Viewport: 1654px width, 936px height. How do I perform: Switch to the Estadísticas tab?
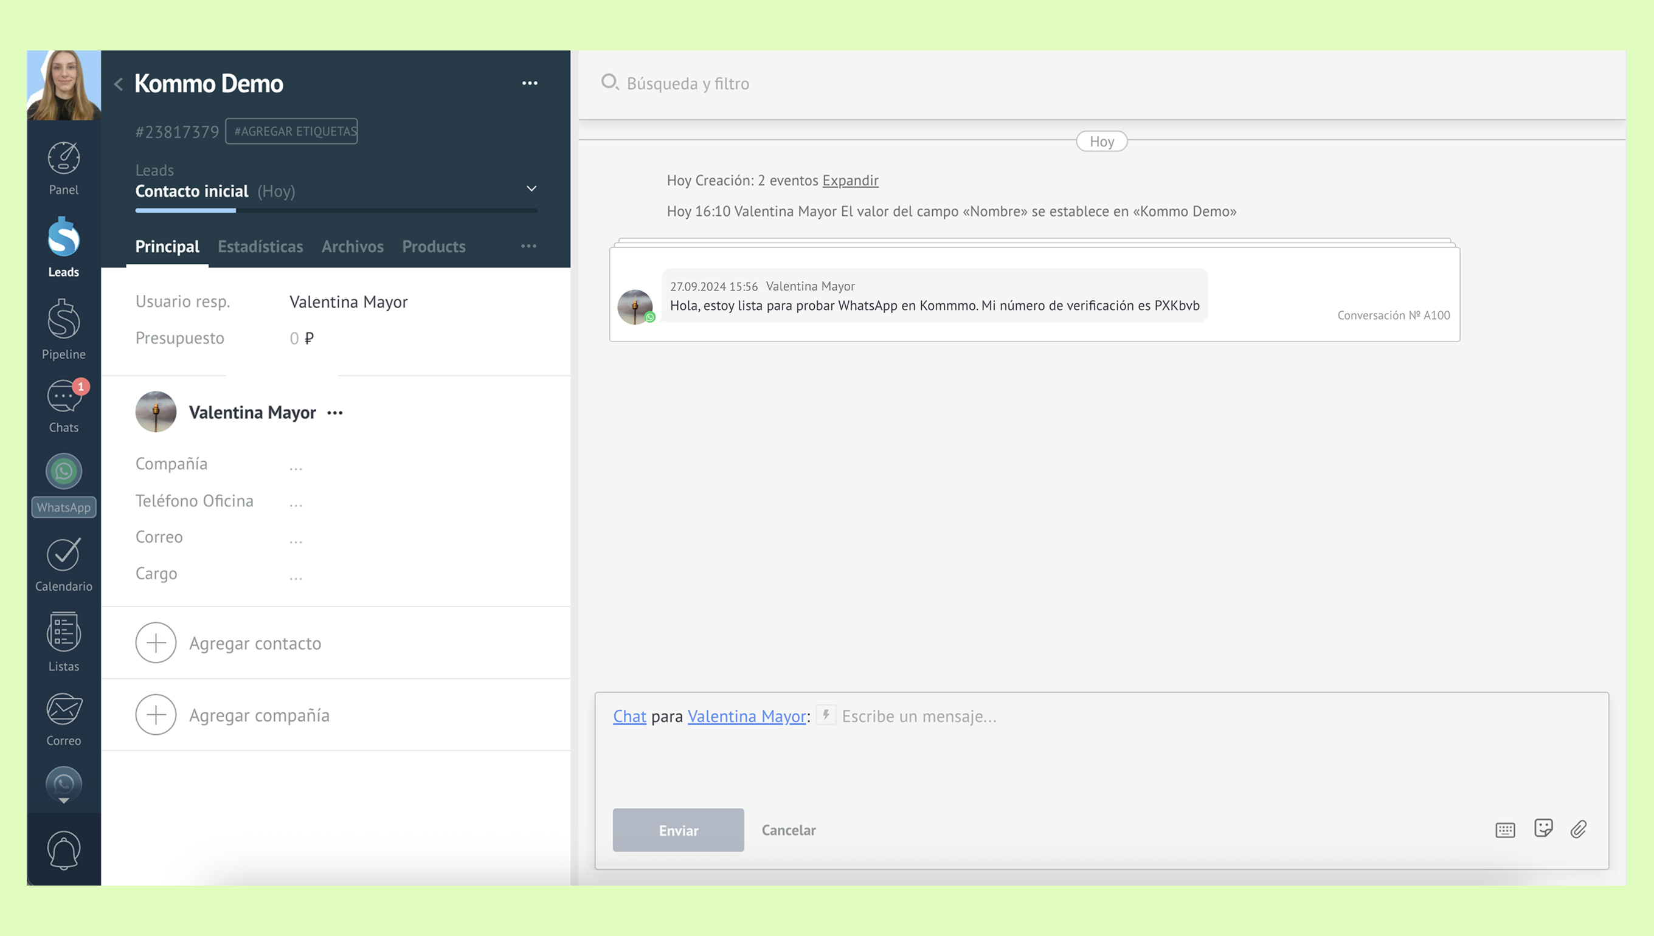[x=260, y=246]
